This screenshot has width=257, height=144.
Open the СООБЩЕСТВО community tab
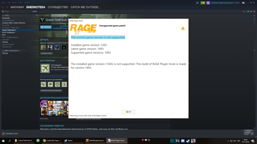[x=58, y=7]
